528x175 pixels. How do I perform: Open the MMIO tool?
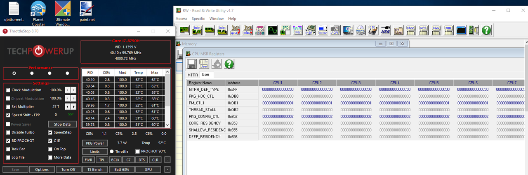click(x=323, y=30)
